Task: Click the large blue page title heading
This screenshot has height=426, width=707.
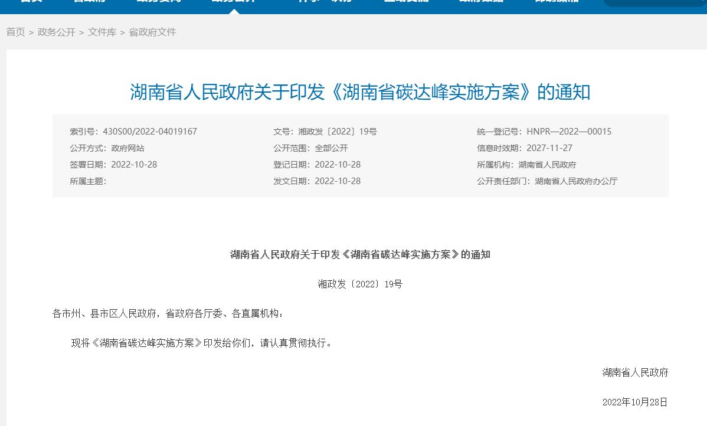Action: (x=360, y=92)
